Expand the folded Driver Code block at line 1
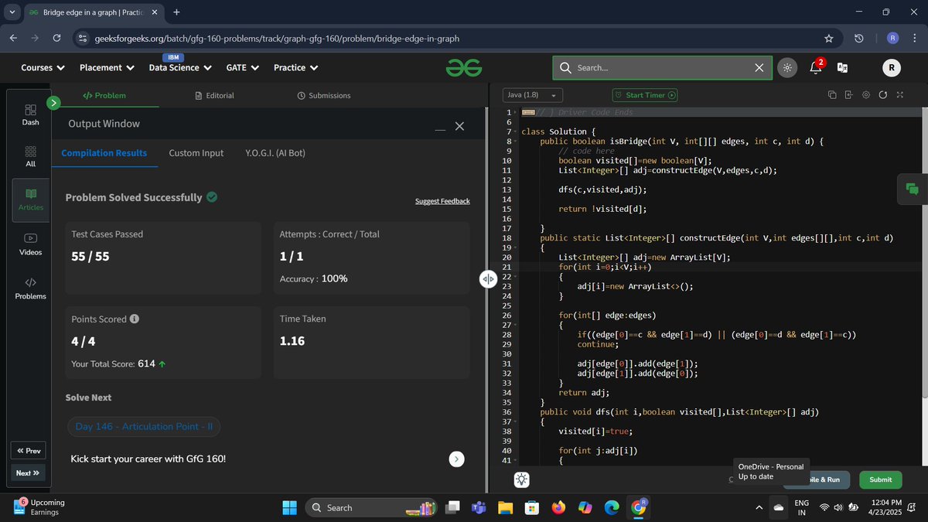928x522 pixels. 529,112
